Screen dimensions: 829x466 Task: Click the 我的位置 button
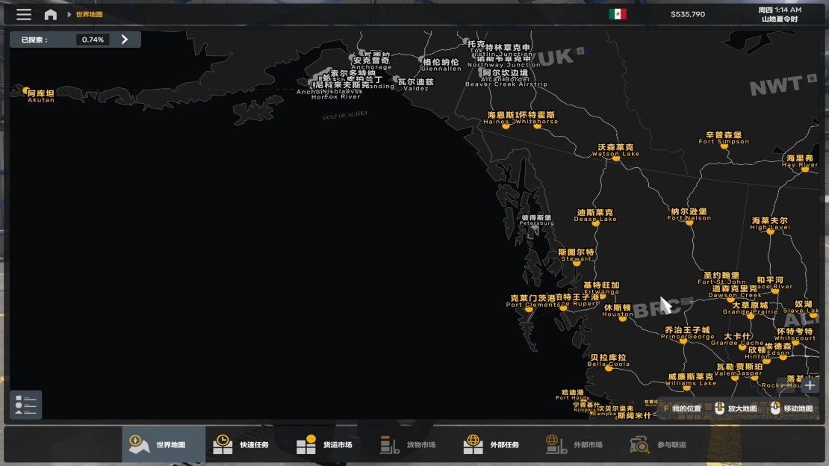[x=683, y=408]
